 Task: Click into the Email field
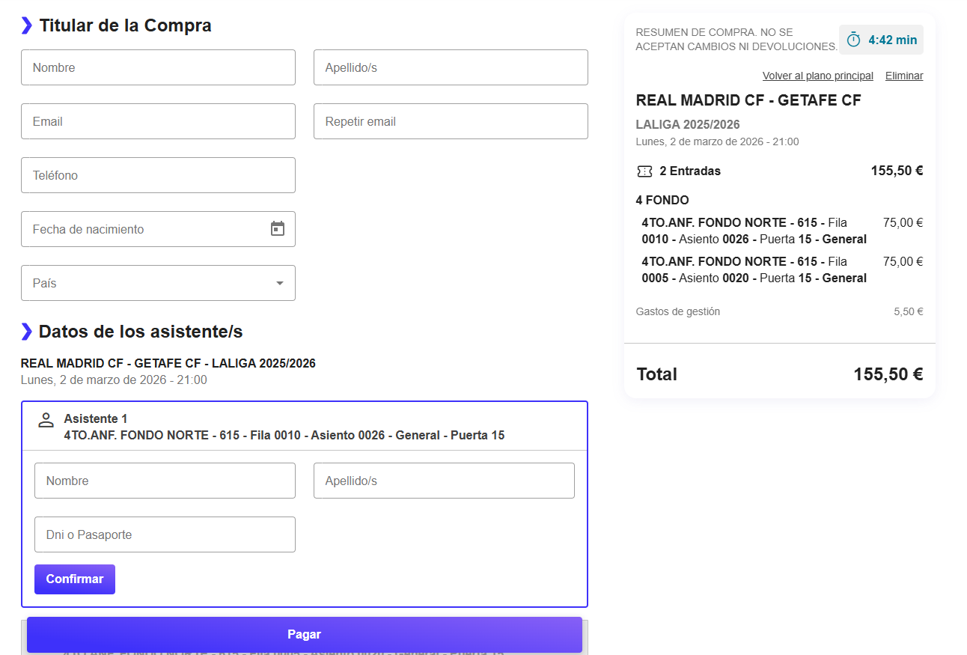click(x=158, y=121)
